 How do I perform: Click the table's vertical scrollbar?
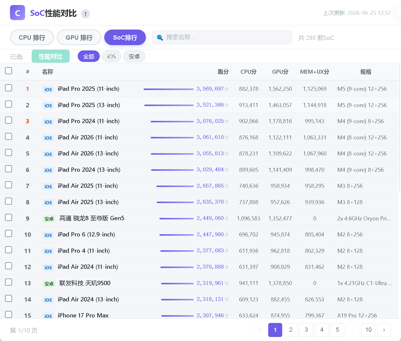click(x=399, y=128)
